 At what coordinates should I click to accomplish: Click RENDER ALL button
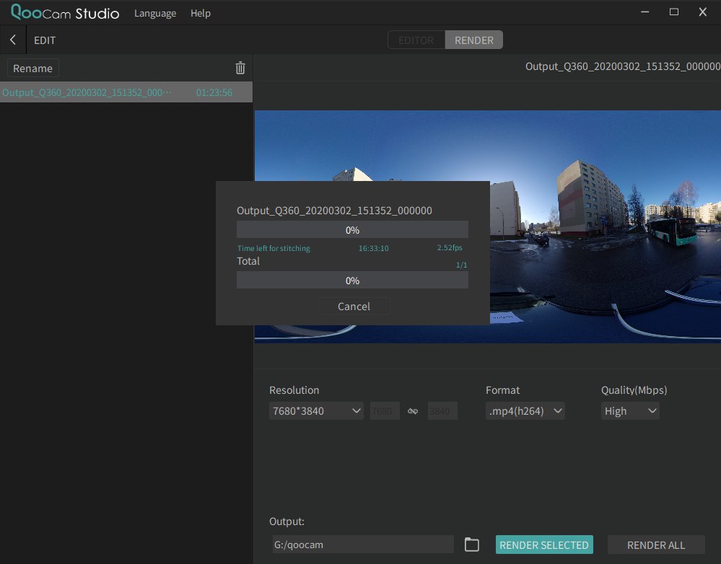(656, 545)
